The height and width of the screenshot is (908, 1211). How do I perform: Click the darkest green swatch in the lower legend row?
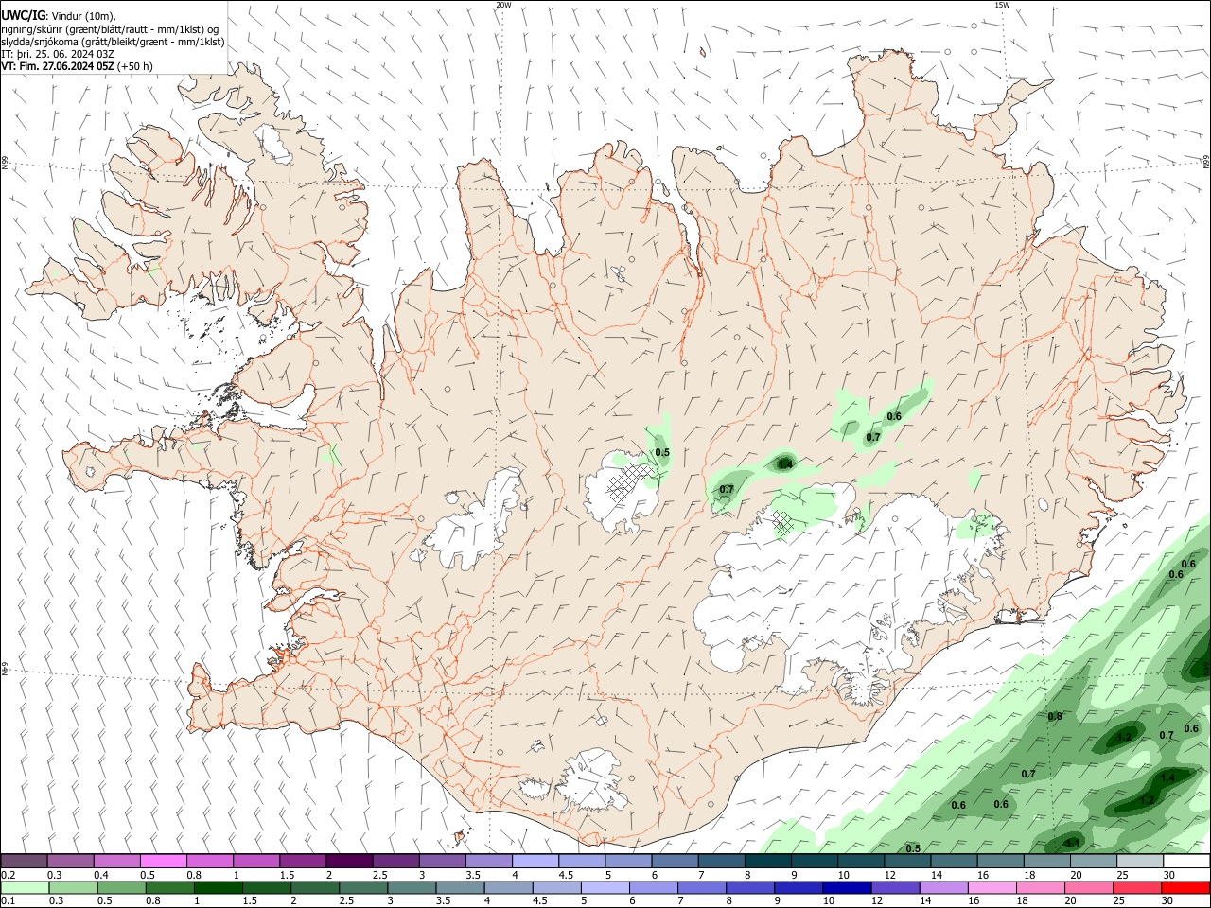pyautogui.click(x=218, y=887)
